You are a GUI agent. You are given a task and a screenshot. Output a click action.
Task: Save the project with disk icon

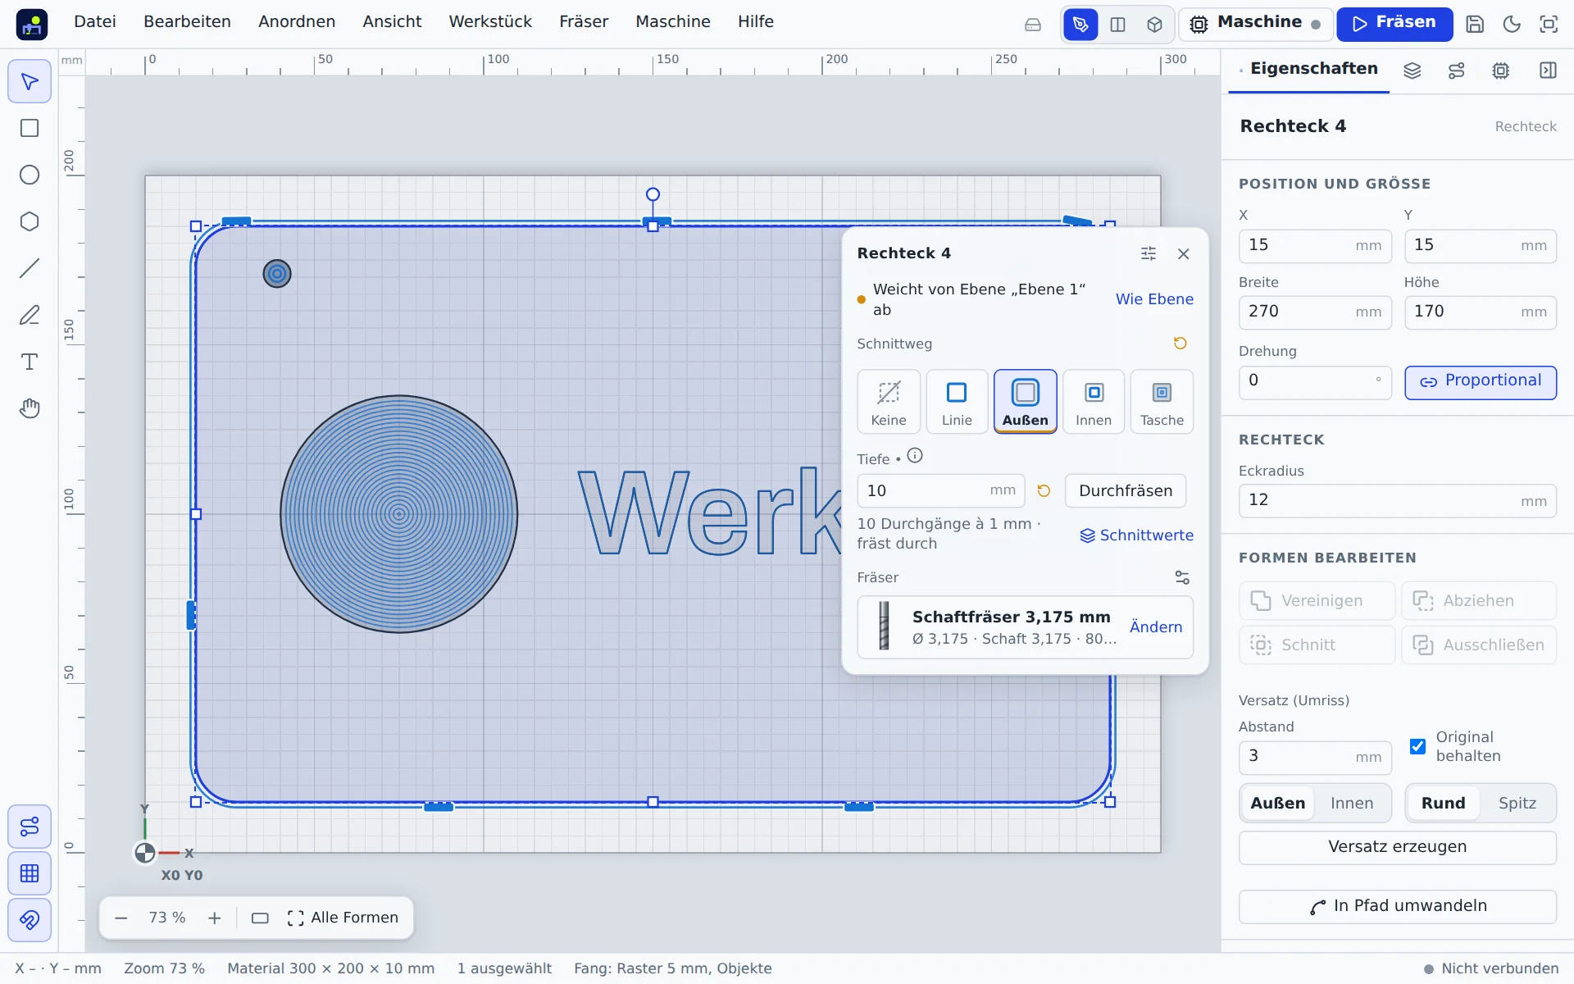1475,24
